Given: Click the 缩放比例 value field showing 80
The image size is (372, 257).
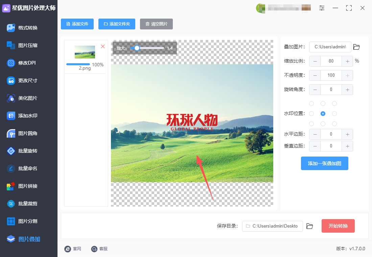Looking at the screenshot, I should click(x=331, y=61).
